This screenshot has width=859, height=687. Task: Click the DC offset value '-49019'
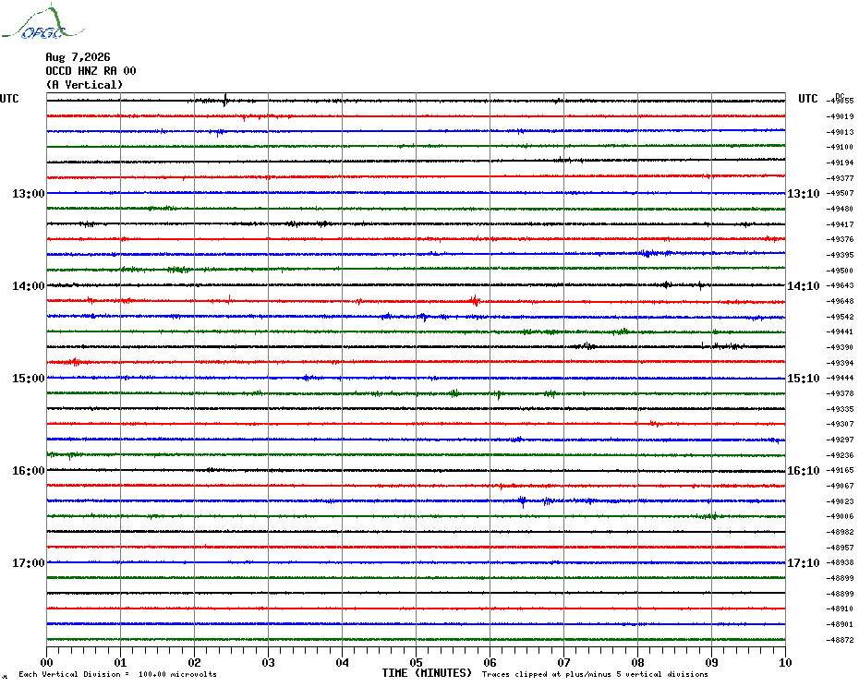pos(840,116)
